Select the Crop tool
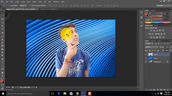This screenshot has width=172, height=96. pyautogui.click(x=2, y=26)
